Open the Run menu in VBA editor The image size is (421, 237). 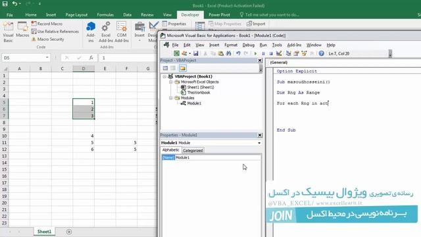(x=263, y=45)
